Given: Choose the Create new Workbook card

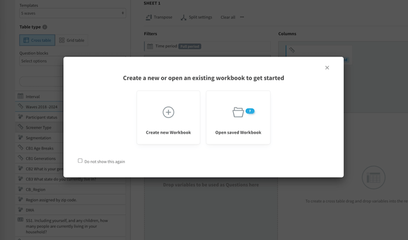Looking at the screenshot, I should coord(168,117).
